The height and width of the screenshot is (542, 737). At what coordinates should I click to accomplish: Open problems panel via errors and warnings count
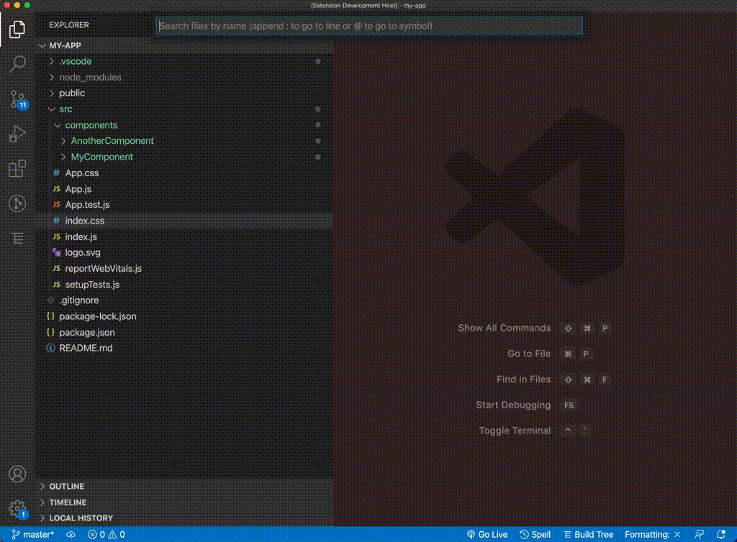tap(107, 535)
